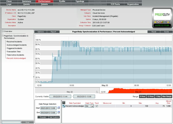Click the red lifebuoy help icon
The height and width of the screenshot is (124, 173).
(159, 22)
